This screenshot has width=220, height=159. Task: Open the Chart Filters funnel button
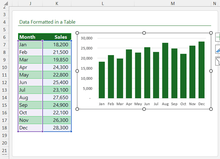pos(218,61)
